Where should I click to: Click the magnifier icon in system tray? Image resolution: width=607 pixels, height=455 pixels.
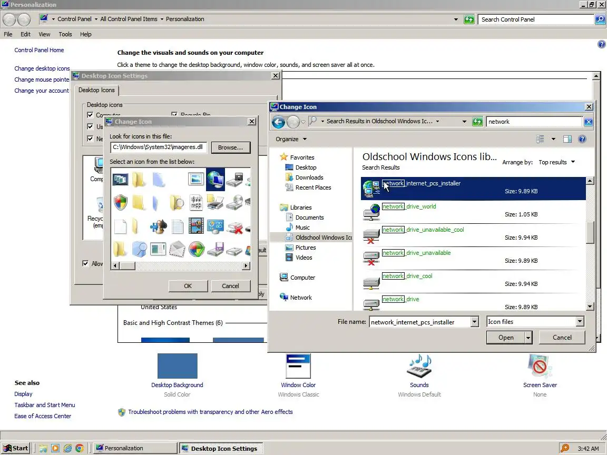tap(565, 448)
